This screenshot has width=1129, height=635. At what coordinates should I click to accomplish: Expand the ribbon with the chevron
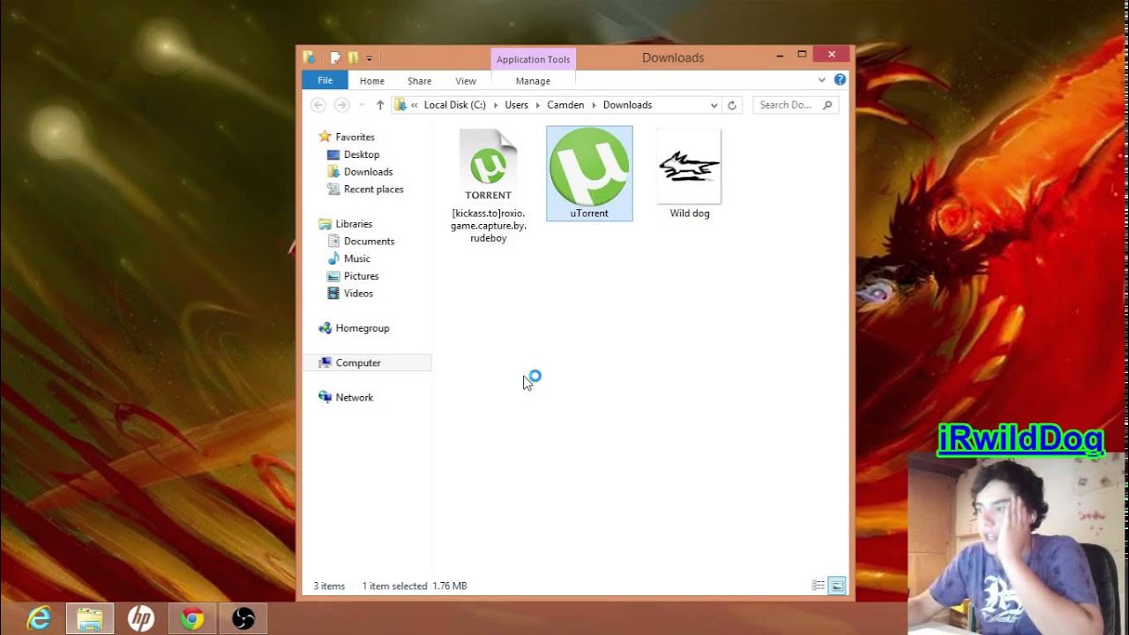click(x=821, y=79)
